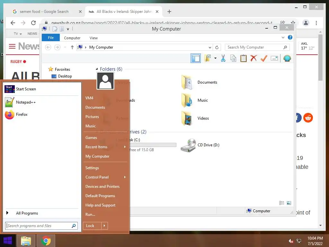The height and width of the screenshot is (247, 329).
Task: Open the address bar history dropdown
Action: [209, 47]
